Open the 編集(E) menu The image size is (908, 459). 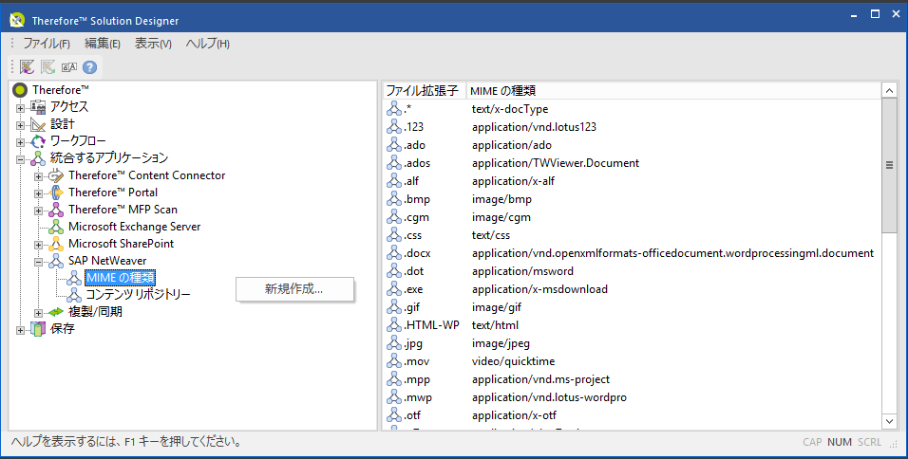[x=103, y=44]
